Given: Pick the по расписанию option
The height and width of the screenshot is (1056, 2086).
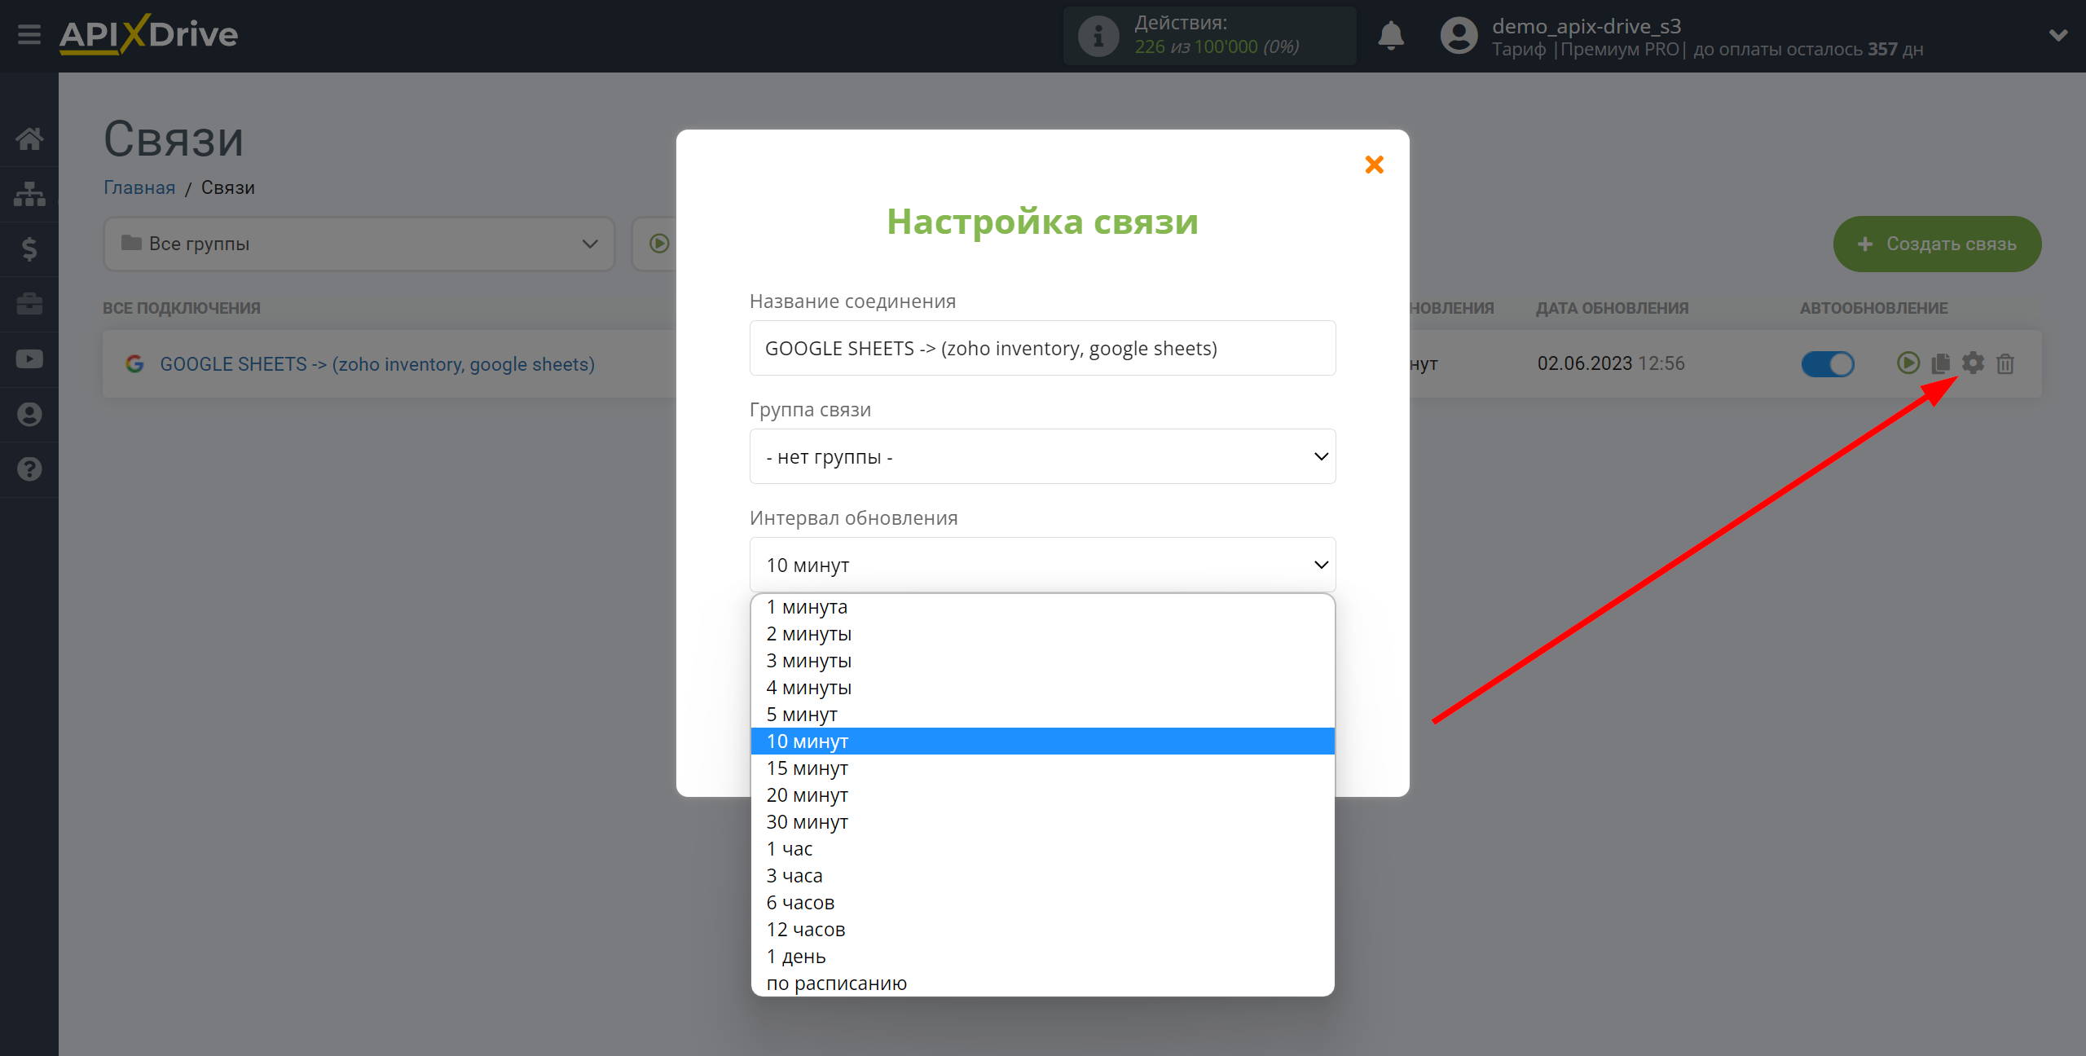Looking at the screenshot, I should coord(1043,983).
